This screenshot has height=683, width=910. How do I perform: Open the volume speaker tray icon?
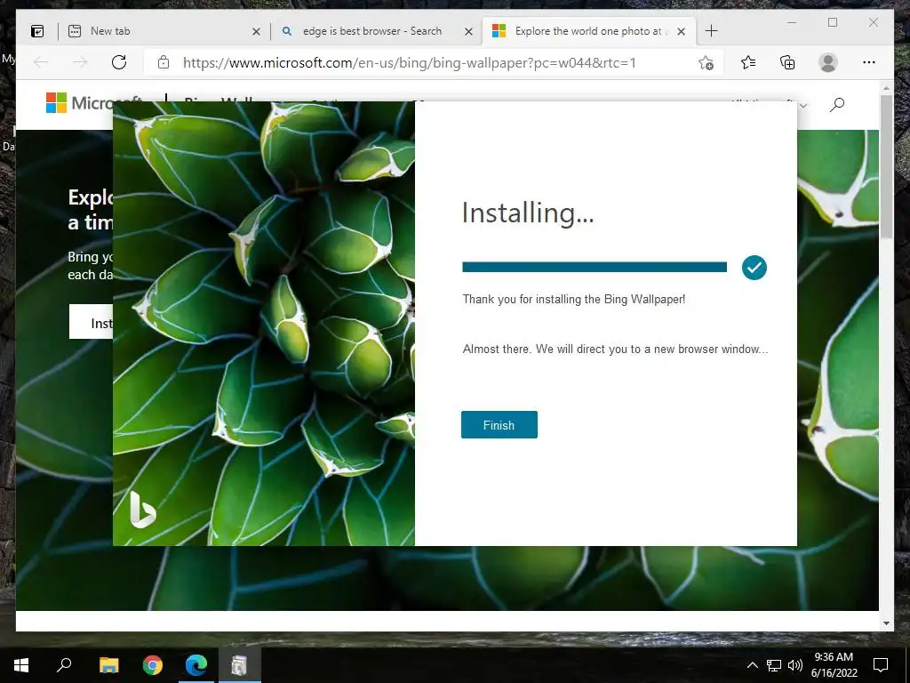tap(794, 665)
